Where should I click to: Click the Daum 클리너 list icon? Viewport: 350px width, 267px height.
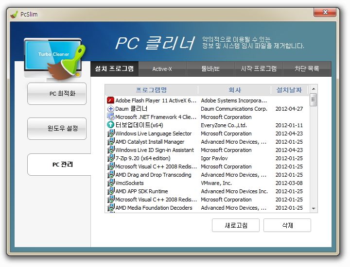click(110, 109)
